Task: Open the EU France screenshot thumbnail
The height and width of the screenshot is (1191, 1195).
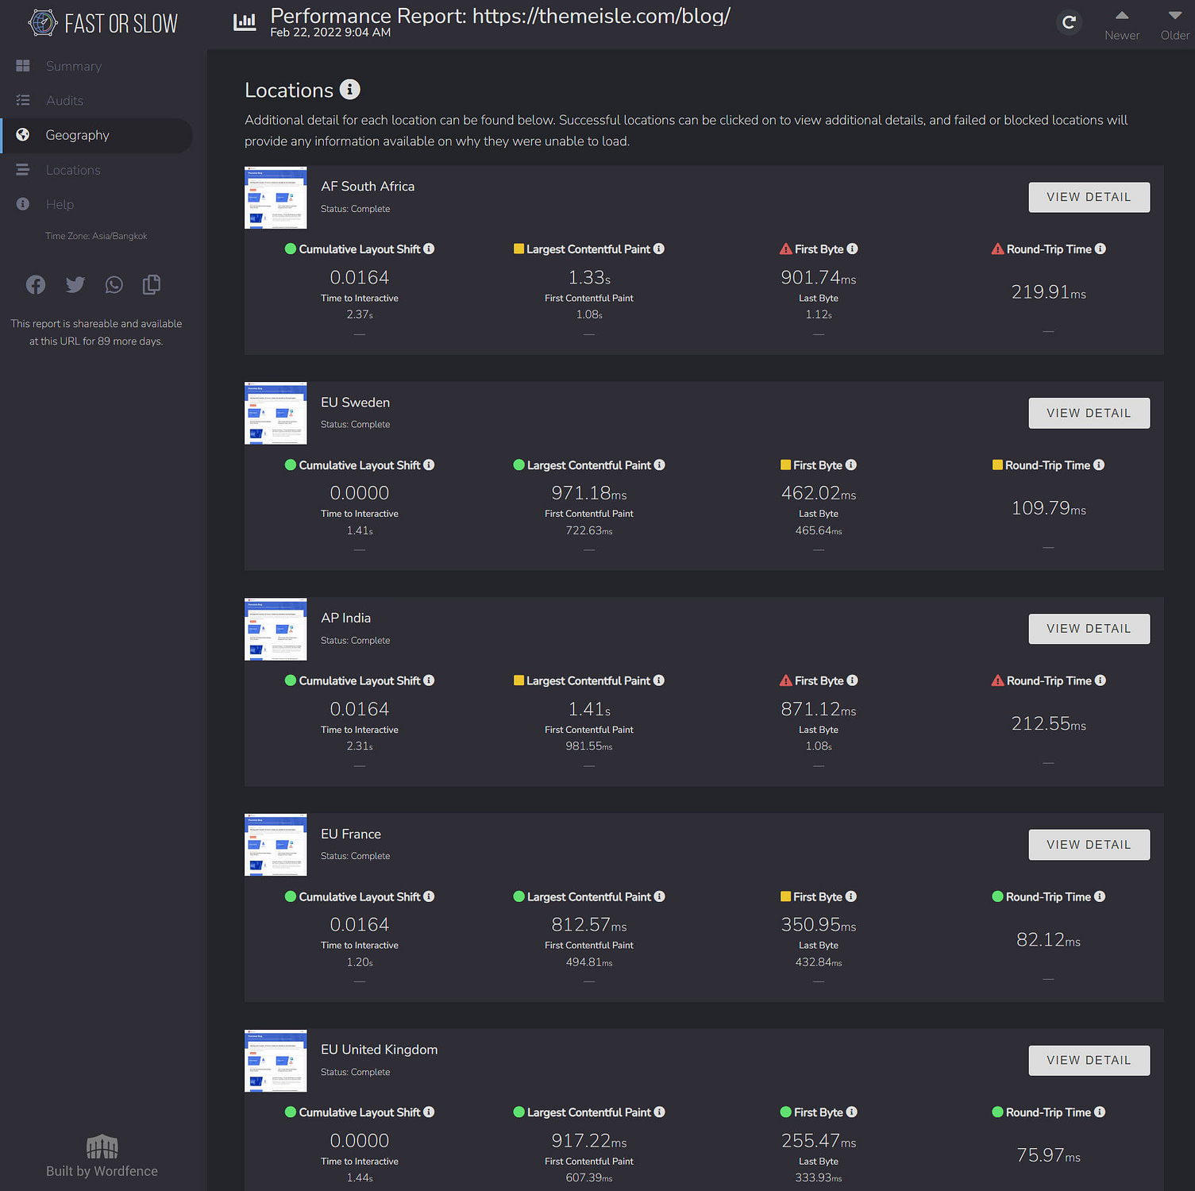Action: [x=276, y=846]
